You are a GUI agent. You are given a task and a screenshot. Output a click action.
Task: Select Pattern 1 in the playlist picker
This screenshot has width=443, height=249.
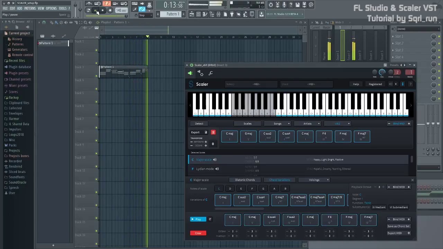point(53,43)
